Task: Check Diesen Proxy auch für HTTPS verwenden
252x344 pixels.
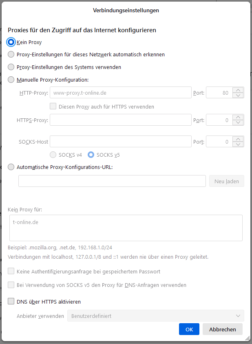Action: 53,107
